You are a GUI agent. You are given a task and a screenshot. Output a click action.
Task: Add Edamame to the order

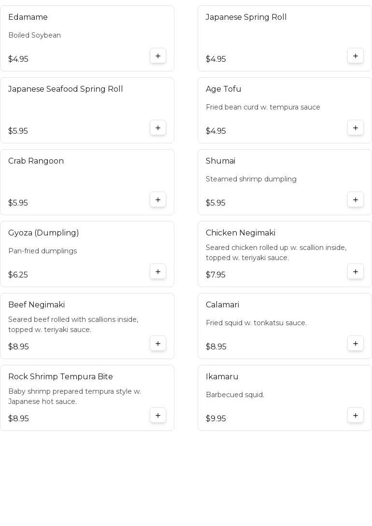[158, 55]
